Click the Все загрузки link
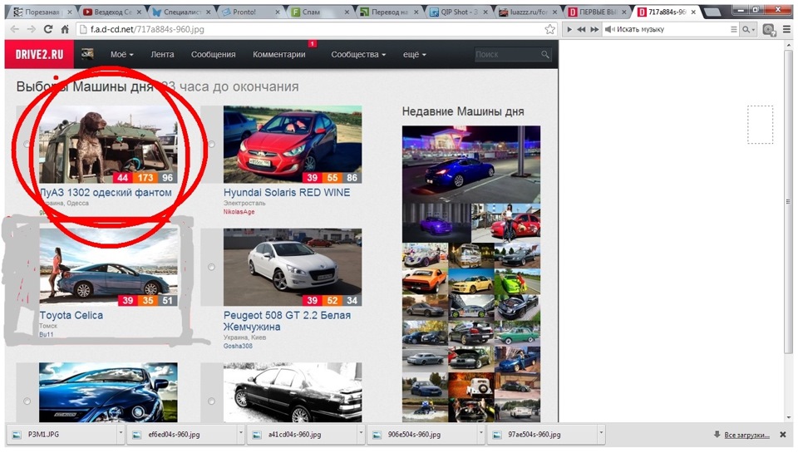The width and height of the screenshot is (798, 453). 746,435
